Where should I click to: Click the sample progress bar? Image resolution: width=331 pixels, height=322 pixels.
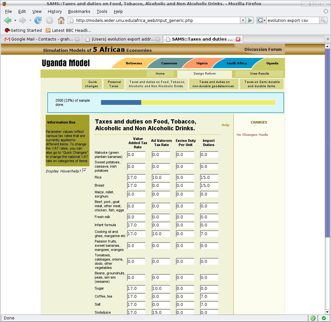[x=188, y=102]
